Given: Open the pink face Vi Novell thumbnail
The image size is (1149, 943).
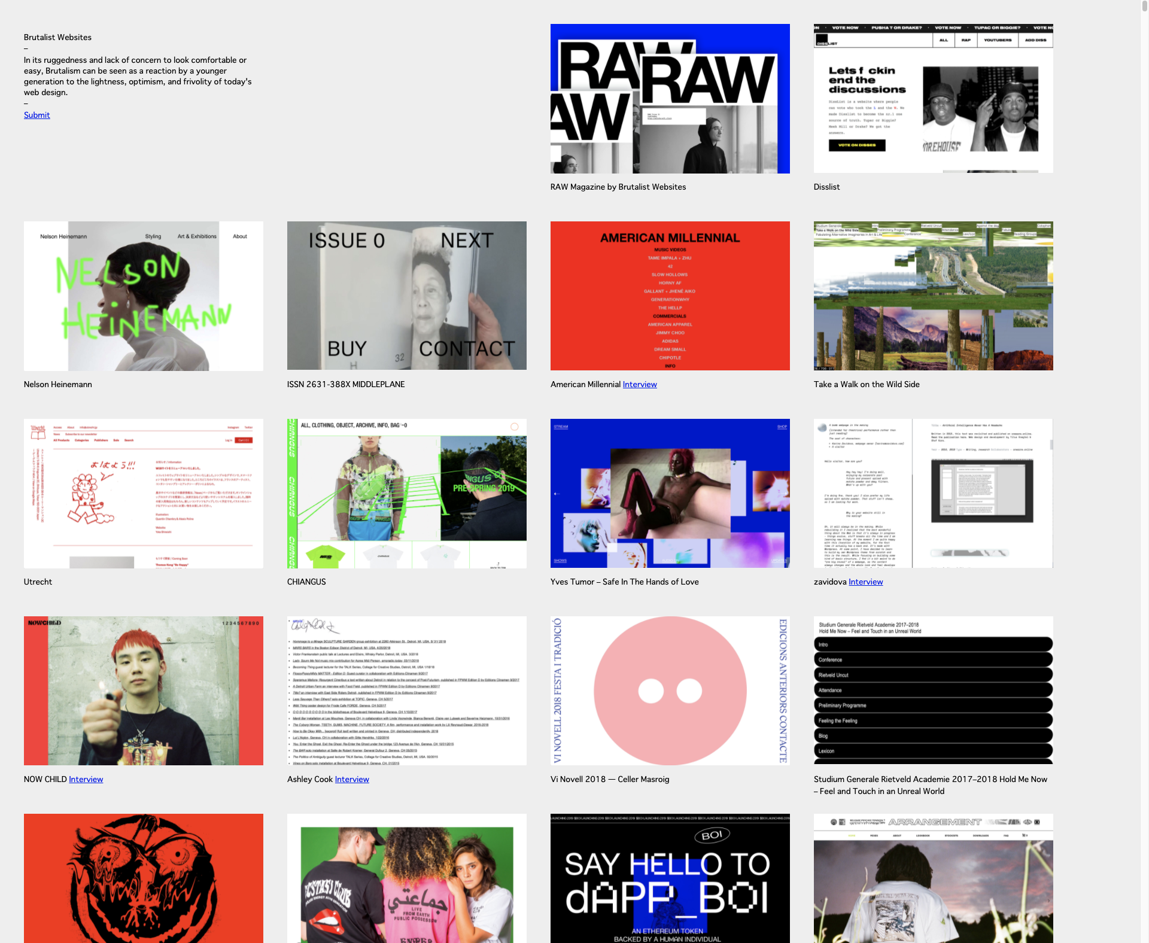Looking at the screenshot, I should point(670,691).
